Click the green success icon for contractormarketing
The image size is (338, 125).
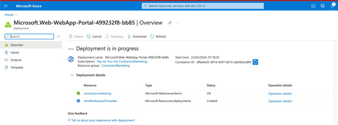pyautogui.click(x=78, y=93)
